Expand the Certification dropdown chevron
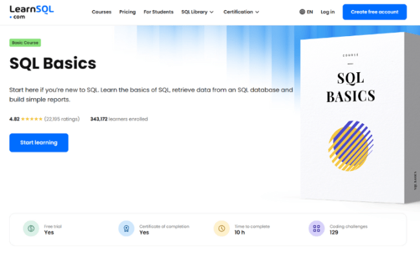This screenshot has height=258, width=420. coord(257,12)
